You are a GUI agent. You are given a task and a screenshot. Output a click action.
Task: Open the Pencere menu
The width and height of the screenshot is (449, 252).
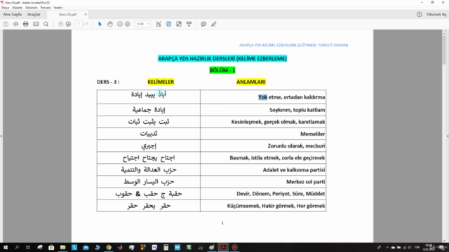[x=45, y=8]
